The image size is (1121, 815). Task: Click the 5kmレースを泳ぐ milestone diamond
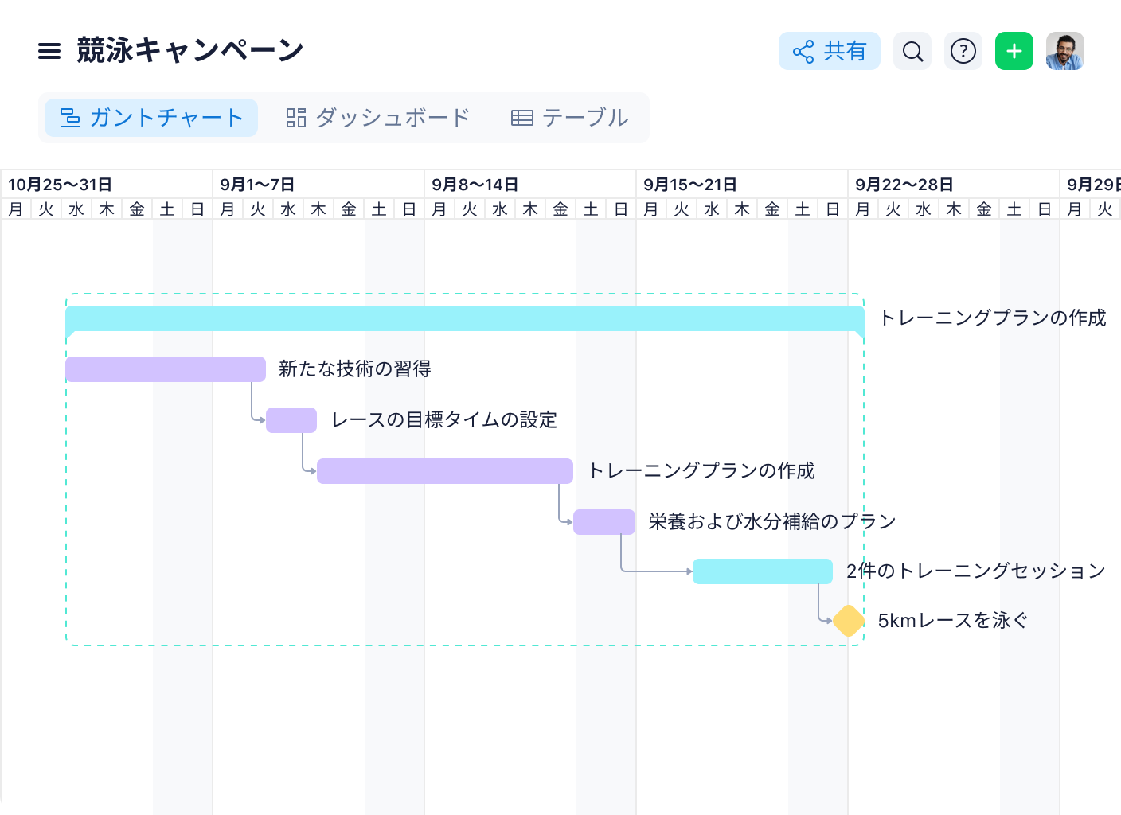click(847, 621)
